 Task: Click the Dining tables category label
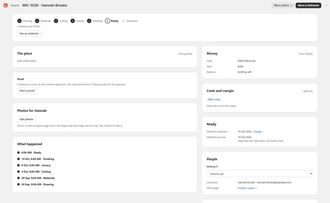185,54
